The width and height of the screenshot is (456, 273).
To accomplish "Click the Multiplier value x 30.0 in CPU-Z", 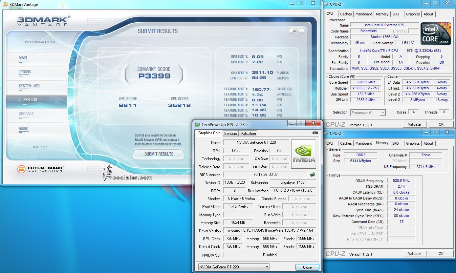I will point(366,88).
